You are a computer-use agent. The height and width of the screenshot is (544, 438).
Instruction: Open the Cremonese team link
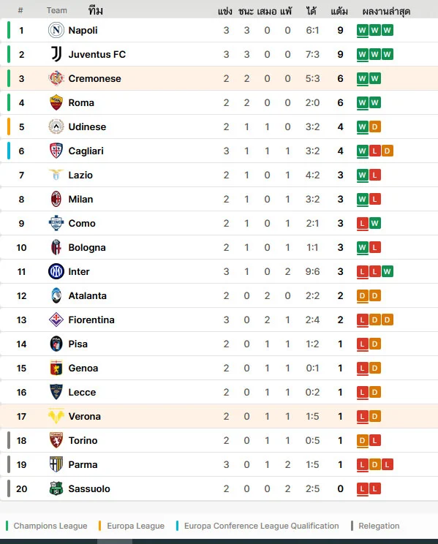[x=95, y=79]
